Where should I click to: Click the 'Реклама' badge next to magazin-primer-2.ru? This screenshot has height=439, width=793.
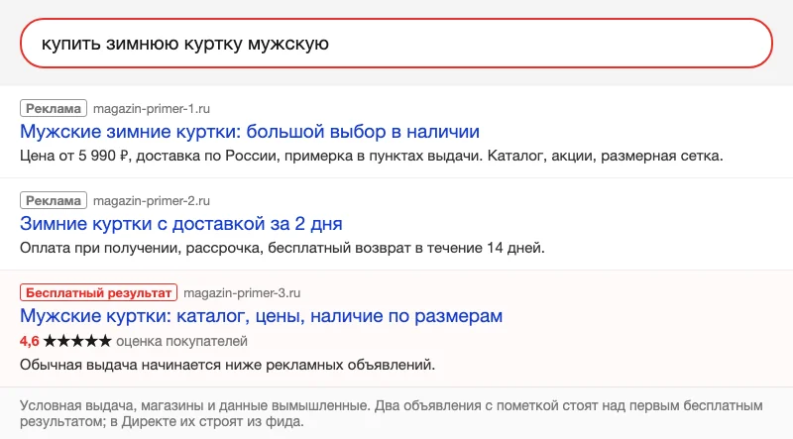54,200
